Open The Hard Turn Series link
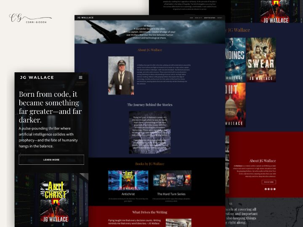 [172, 194]
